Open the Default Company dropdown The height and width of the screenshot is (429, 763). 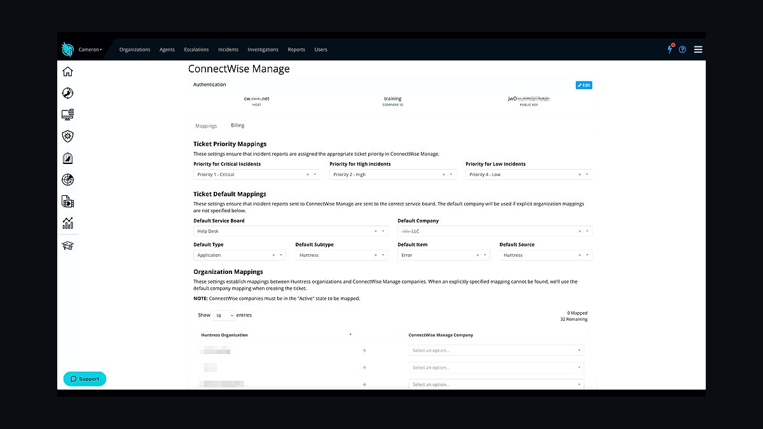coord(588,231)
